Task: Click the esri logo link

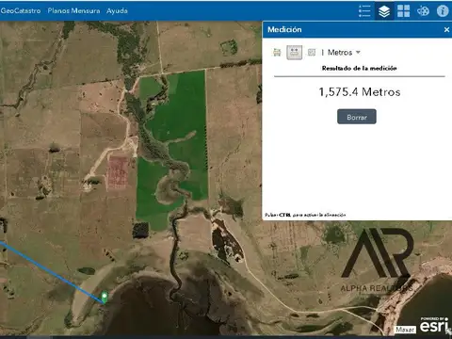Action: (435, 325)
